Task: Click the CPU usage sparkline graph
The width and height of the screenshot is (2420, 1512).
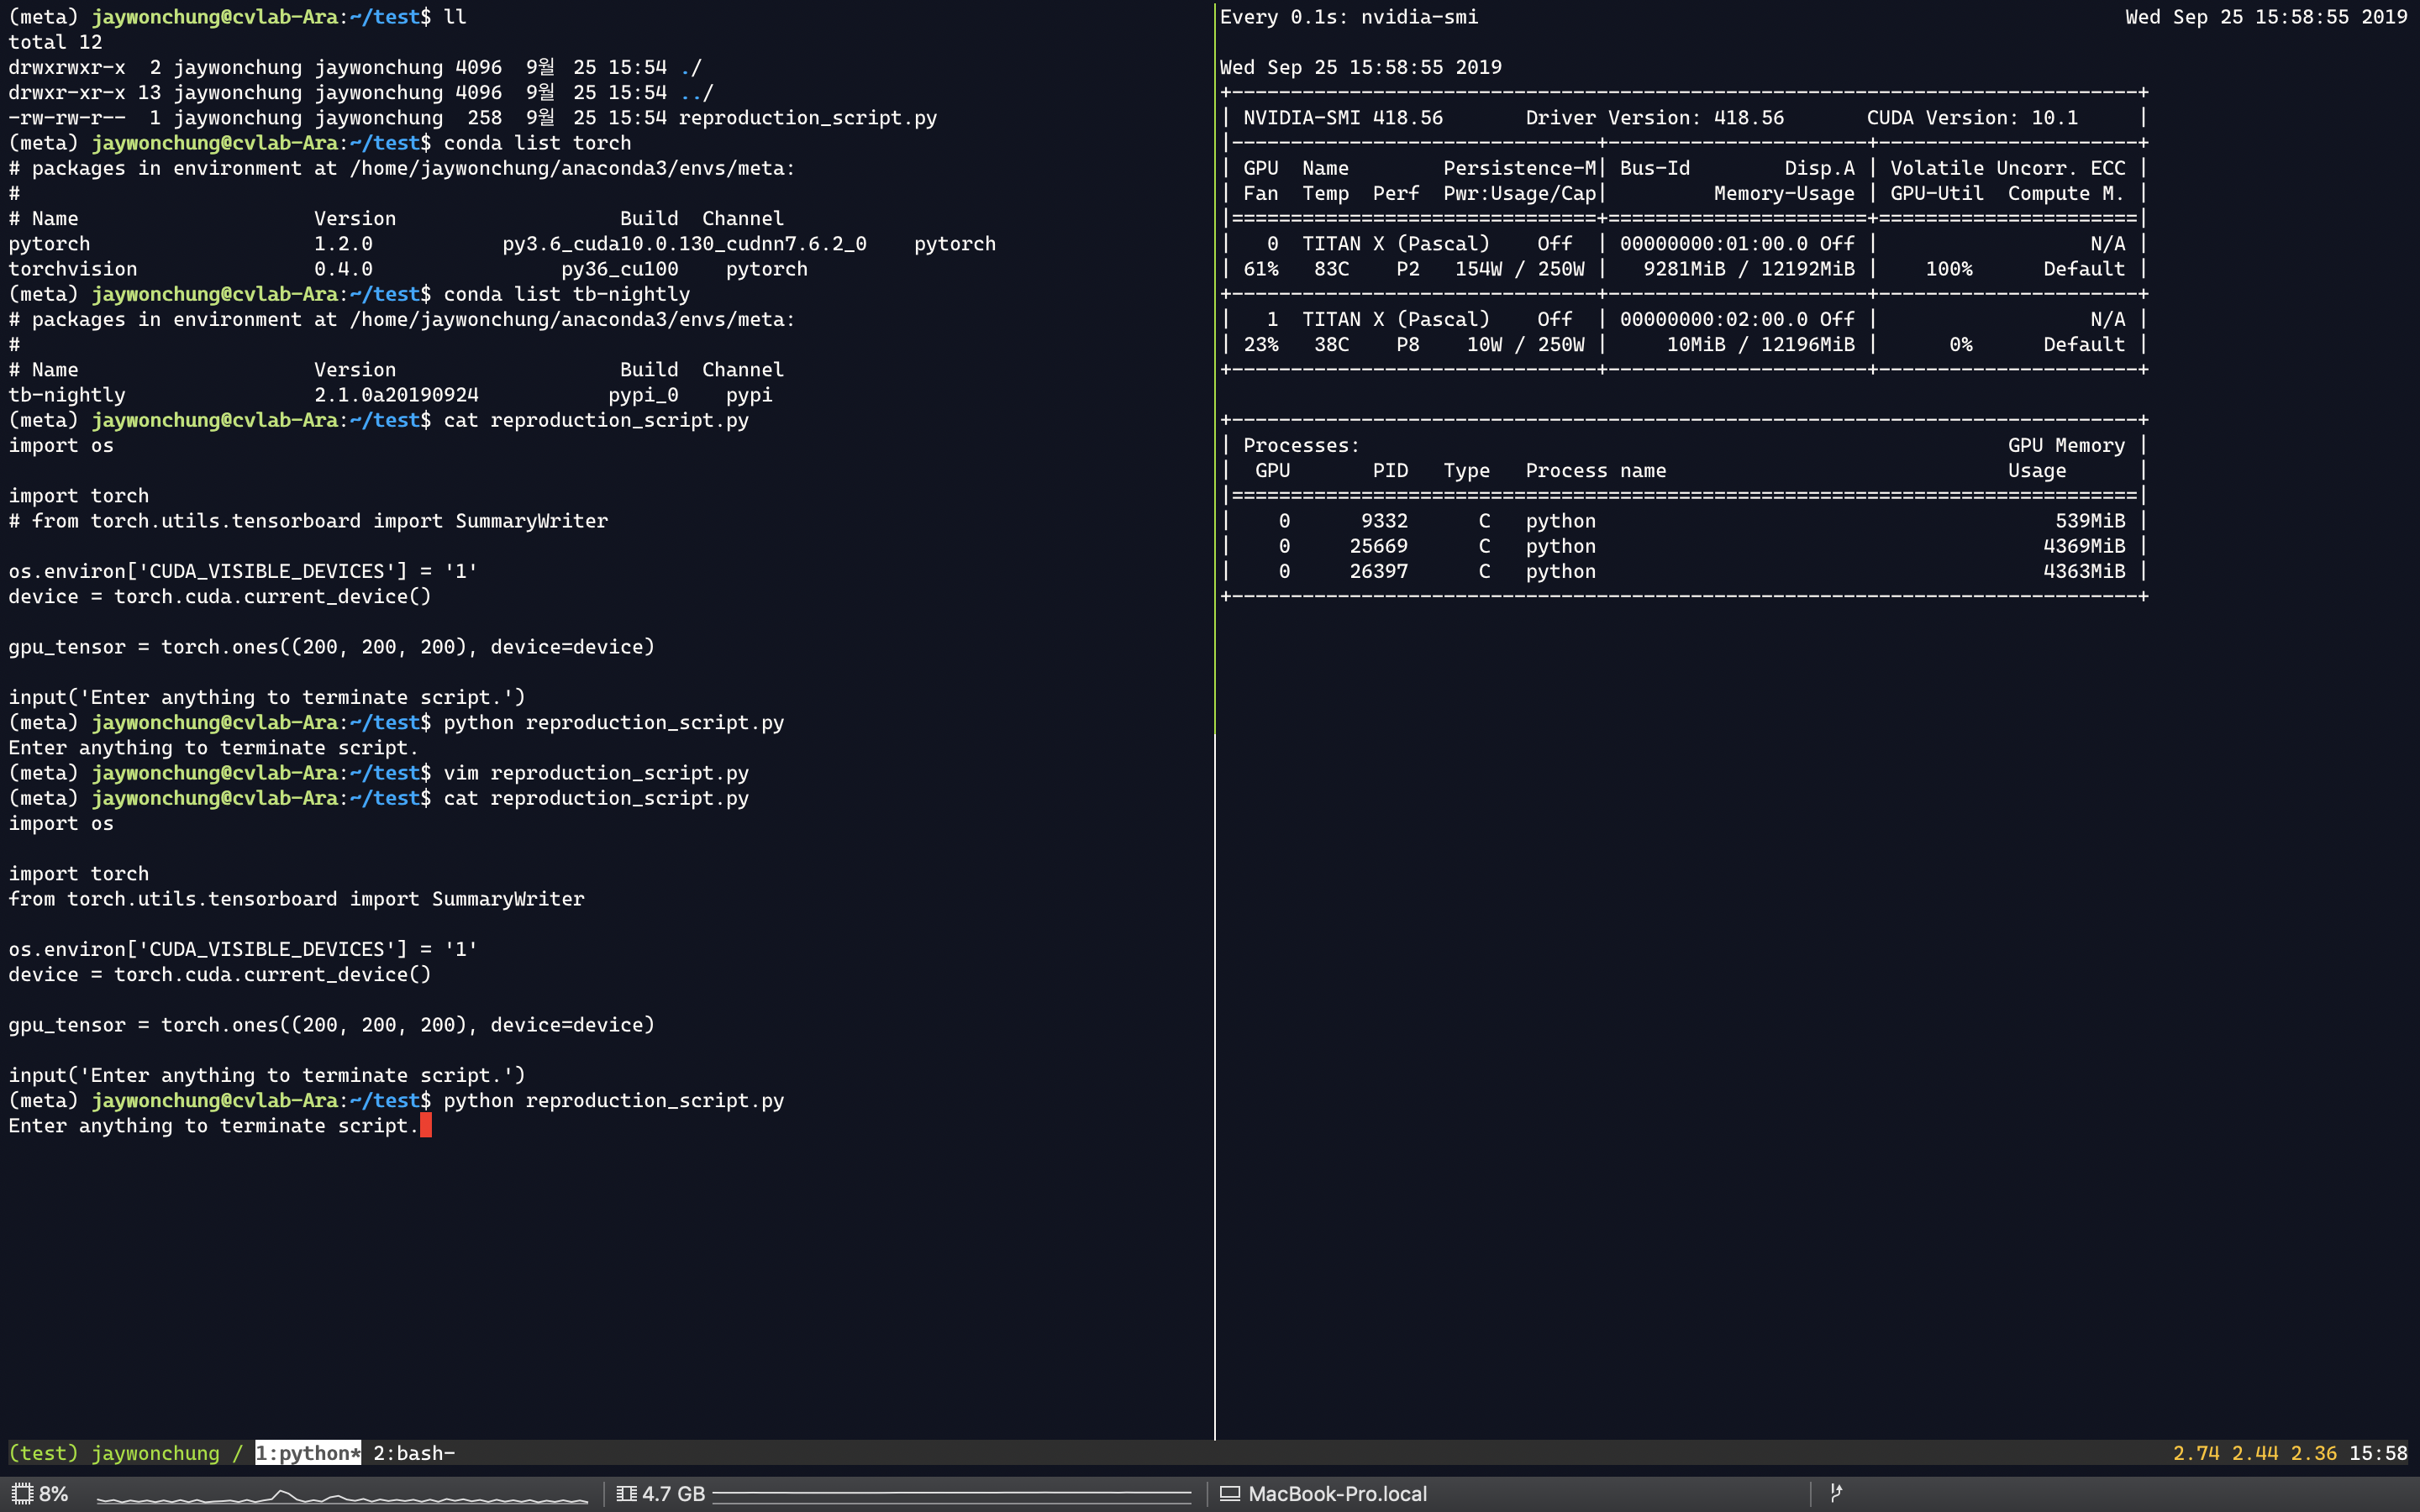Action: coord(342,1496)
